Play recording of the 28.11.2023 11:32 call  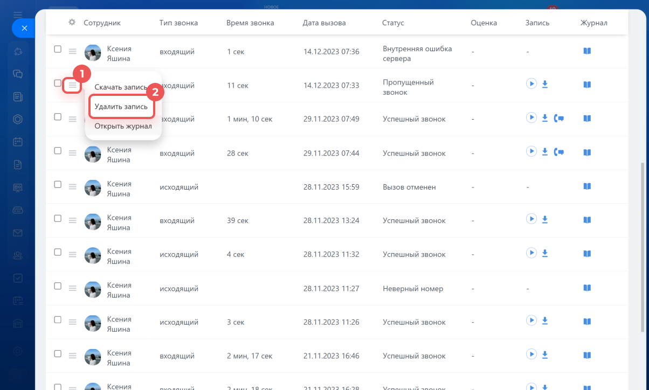[x=531, y=253]
